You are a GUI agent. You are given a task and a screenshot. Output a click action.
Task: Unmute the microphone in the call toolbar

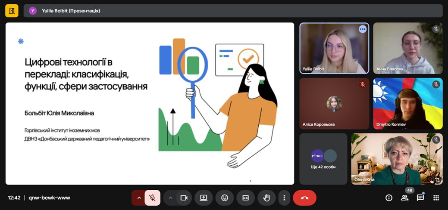(x=152, y=198)
